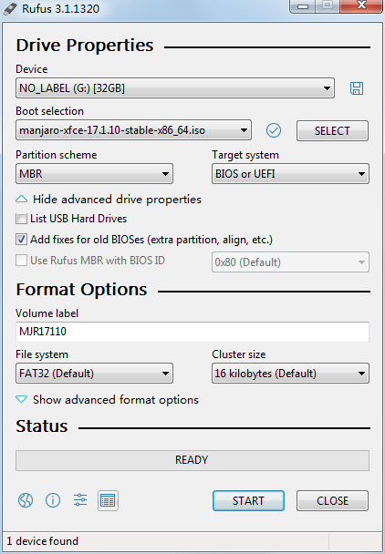The height and width of the screenshot is (554, 385).
Task: Open the Target system dropdown
Action: pyautogui.click(x=290, y=174)
